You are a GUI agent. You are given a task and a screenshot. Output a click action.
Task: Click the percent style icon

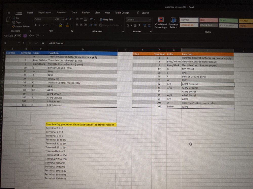[135, 25]
